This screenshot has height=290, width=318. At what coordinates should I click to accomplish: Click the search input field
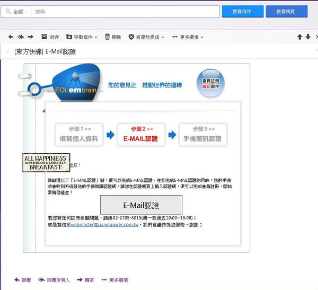pyautogui.click(x=125, y=11)
